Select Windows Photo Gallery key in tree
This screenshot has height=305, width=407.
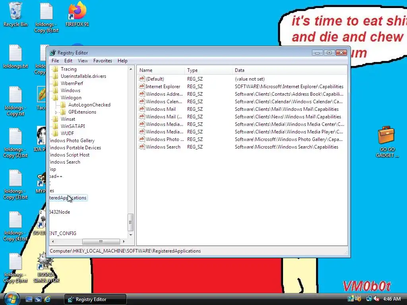click(72, 141)
